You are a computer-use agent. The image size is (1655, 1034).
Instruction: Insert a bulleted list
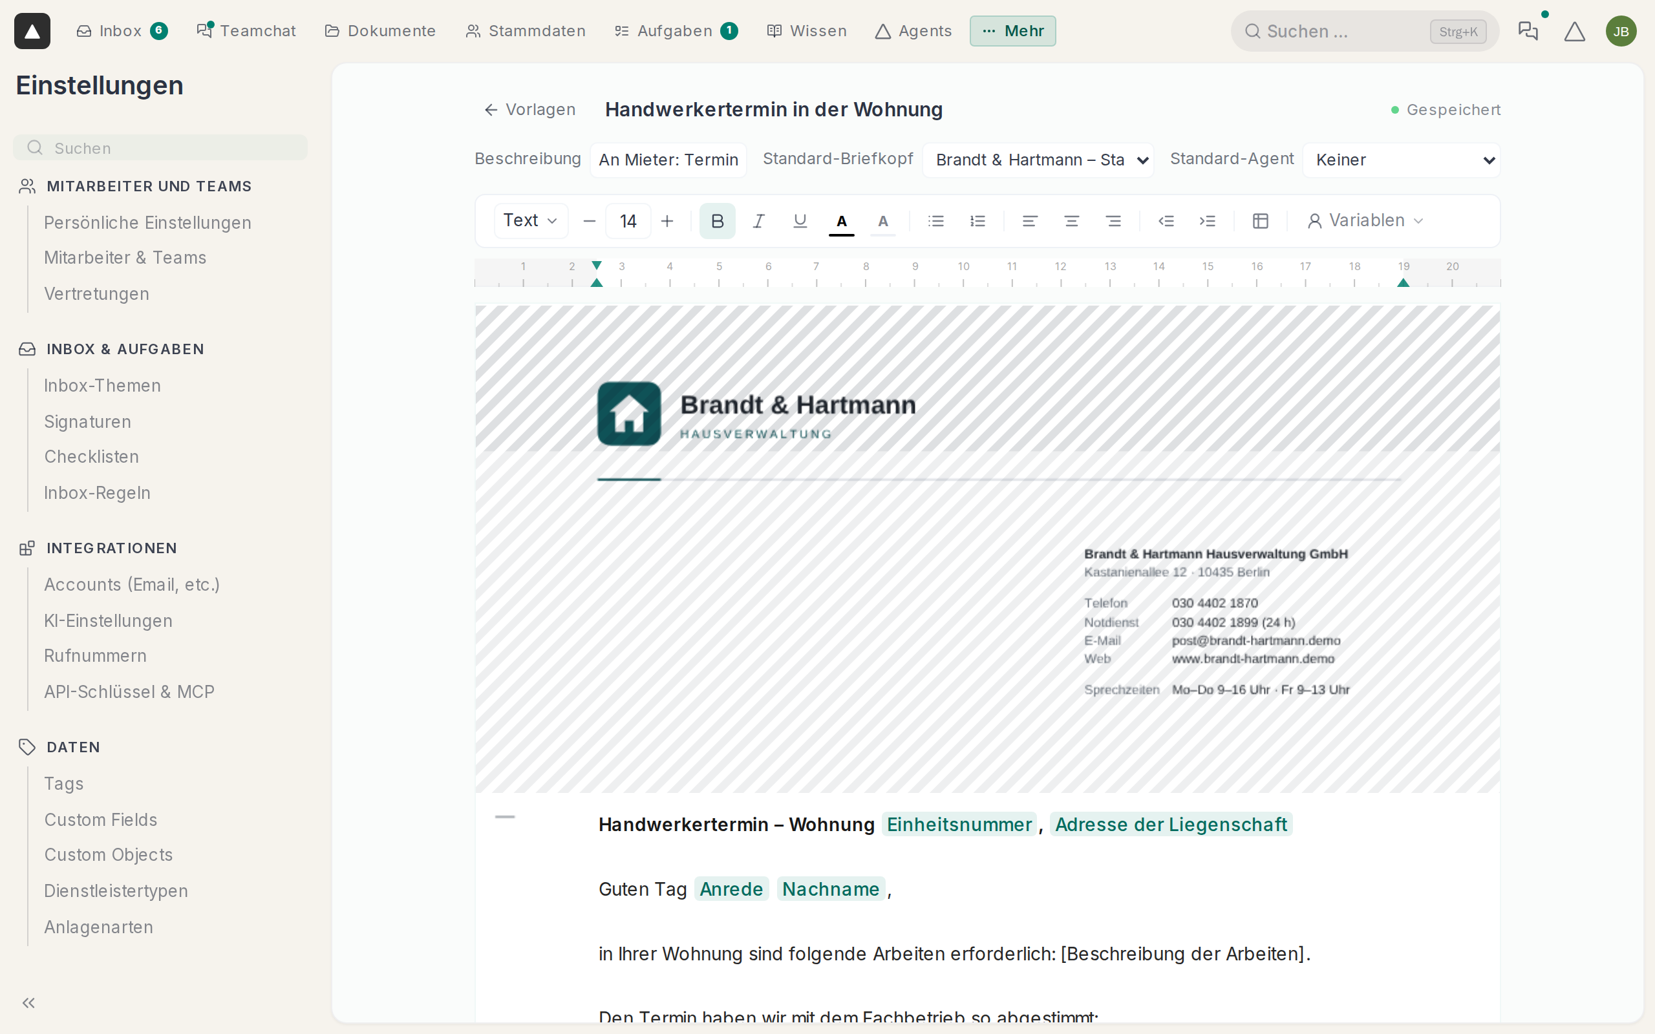[935, 221]
